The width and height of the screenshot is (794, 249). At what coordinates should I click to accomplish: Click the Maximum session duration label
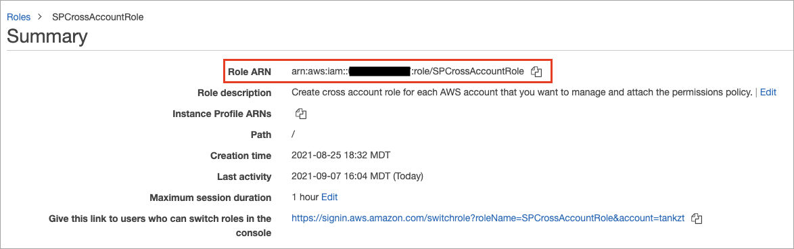[210, 198]
